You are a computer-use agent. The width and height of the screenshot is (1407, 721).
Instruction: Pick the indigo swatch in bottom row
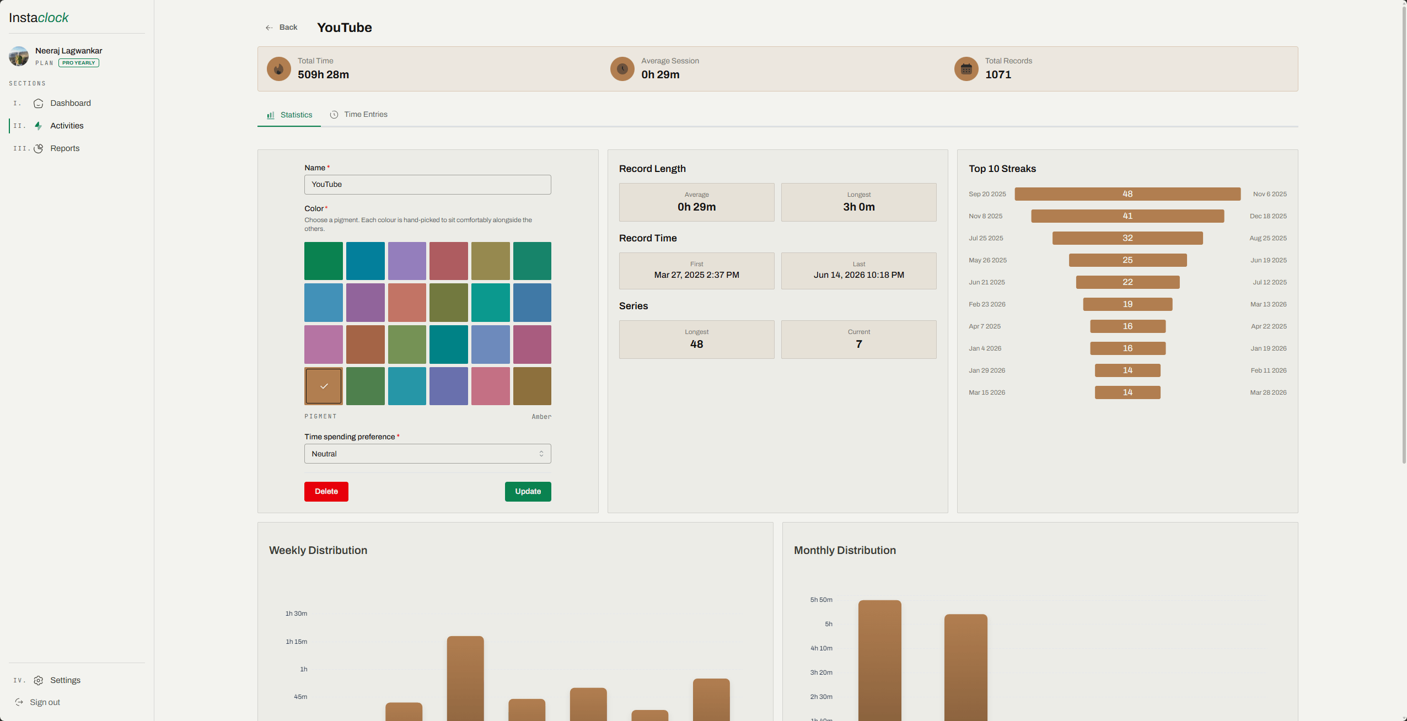coord(449,386)
